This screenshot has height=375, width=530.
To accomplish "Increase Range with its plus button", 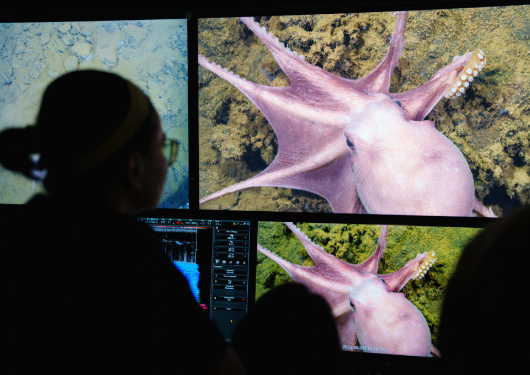I will point(245,237).
